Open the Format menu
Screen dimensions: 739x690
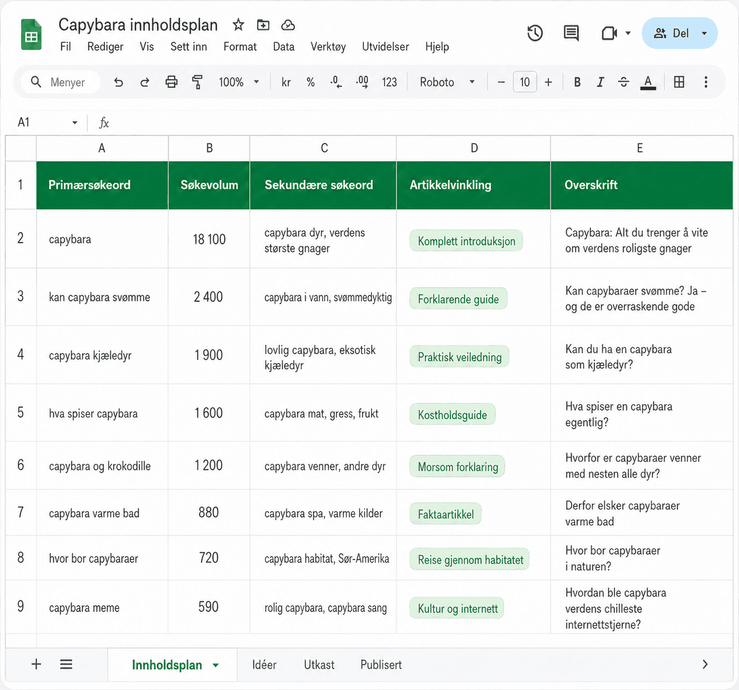pos(240,47)
